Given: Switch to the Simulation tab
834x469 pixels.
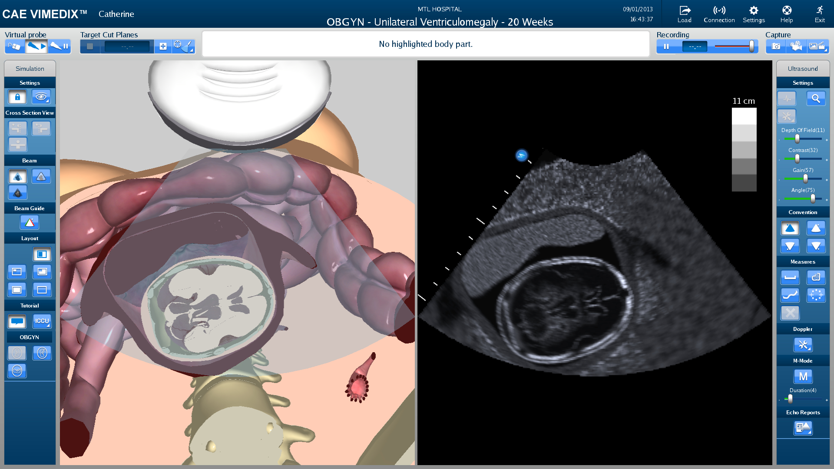Looking at the screenshot, I should tap(30, 69).
